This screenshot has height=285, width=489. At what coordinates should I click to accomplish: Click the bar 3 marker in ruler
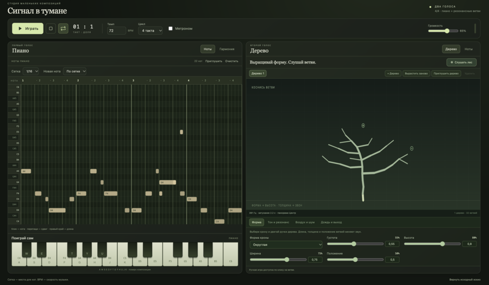pos(133,80)
